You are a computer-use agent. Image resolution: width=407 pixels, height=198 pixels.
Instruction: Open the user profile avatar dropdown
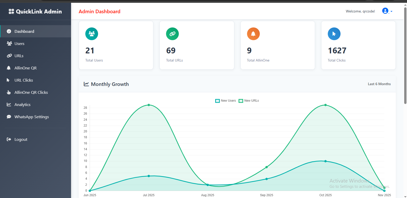coord(385,11)
